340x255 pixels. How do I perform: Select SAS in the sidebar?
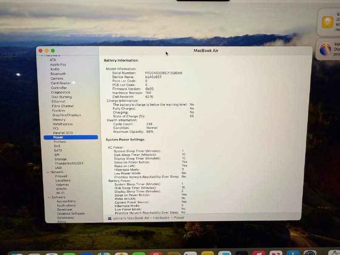pyautogui.click(x=57, y=146)
